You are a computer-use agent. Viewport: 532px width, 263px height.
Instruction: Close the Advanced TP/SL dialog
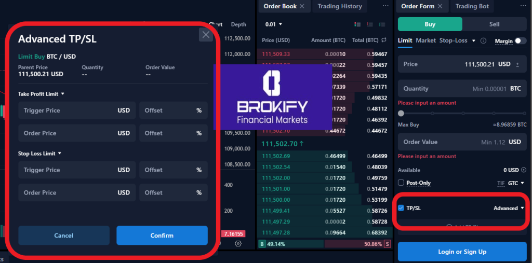point(206,35)
